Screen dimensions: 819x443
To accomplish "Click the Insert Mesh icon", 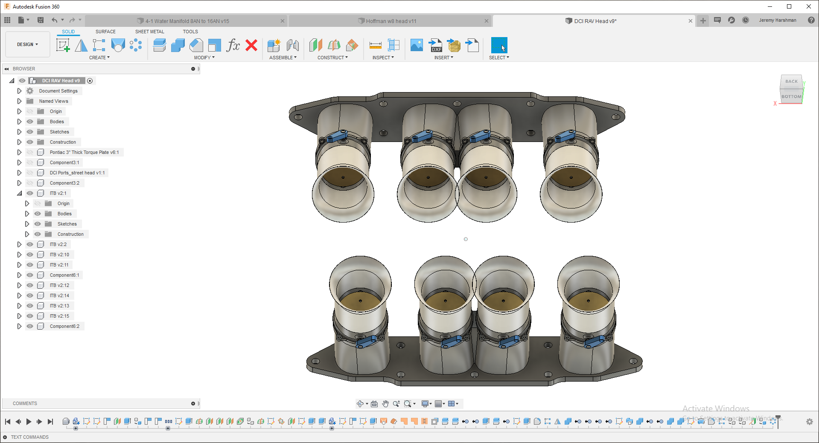I will (x=454, y=45).
